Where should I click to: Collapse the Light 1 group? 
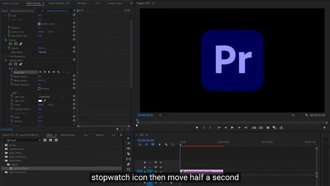point(6,92)
